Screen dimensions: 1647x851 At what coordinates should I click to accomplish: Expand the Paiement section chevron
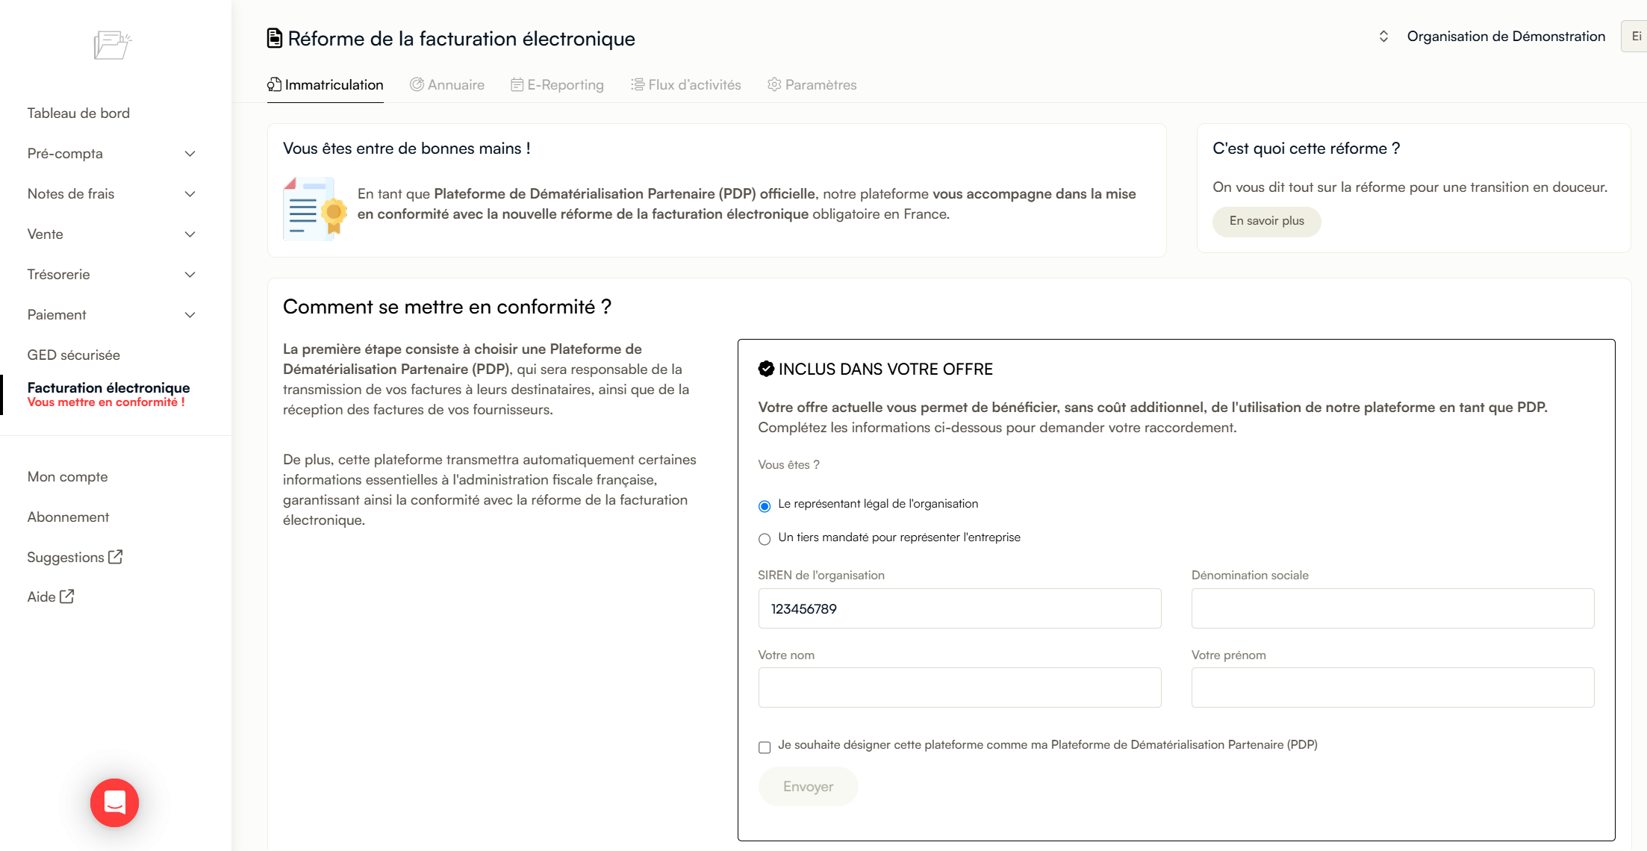(190, 315)
